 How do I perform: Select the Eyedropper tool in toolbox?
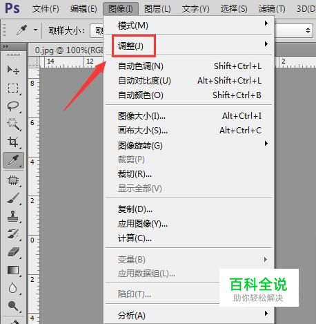click(13, 160)
